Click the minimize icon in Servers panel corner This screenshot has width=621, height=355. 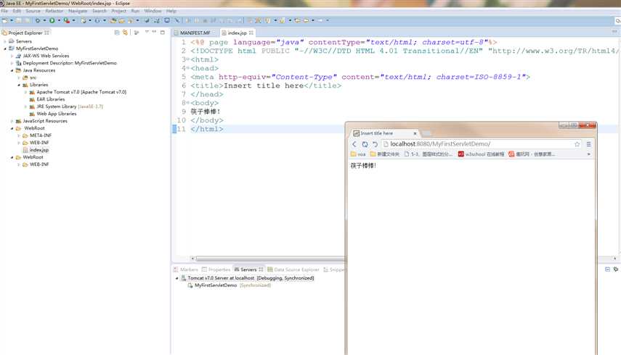click(607, 270)
